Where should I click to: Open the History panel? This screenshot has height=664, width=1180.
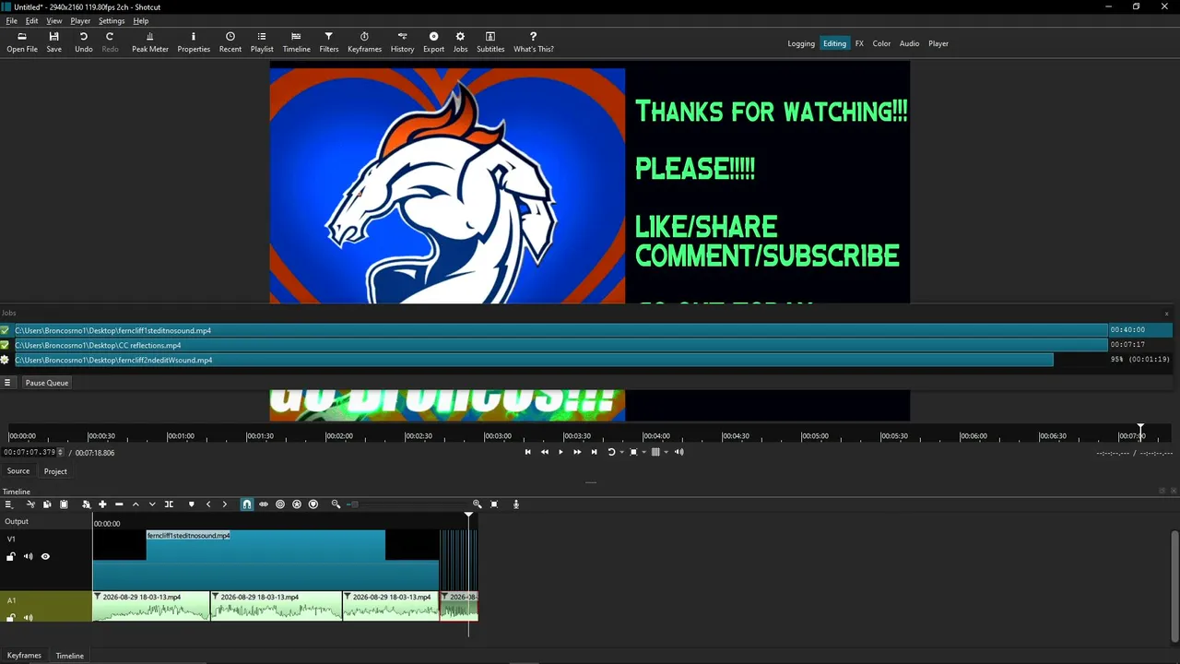(x=402, y=42)
